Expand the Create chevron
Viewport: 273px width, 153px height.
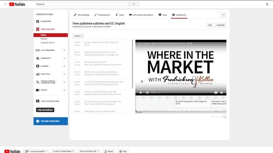tap(64, 90)
